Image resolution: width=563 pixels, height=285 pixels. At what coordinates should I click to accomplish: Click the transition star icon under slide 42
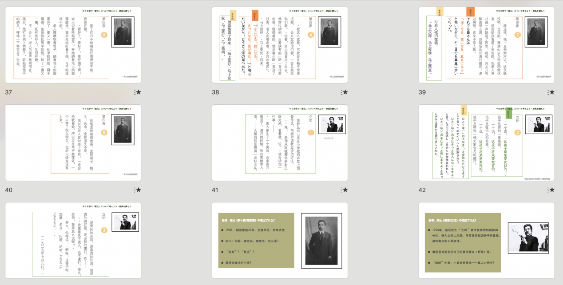[x=551, y=190]
